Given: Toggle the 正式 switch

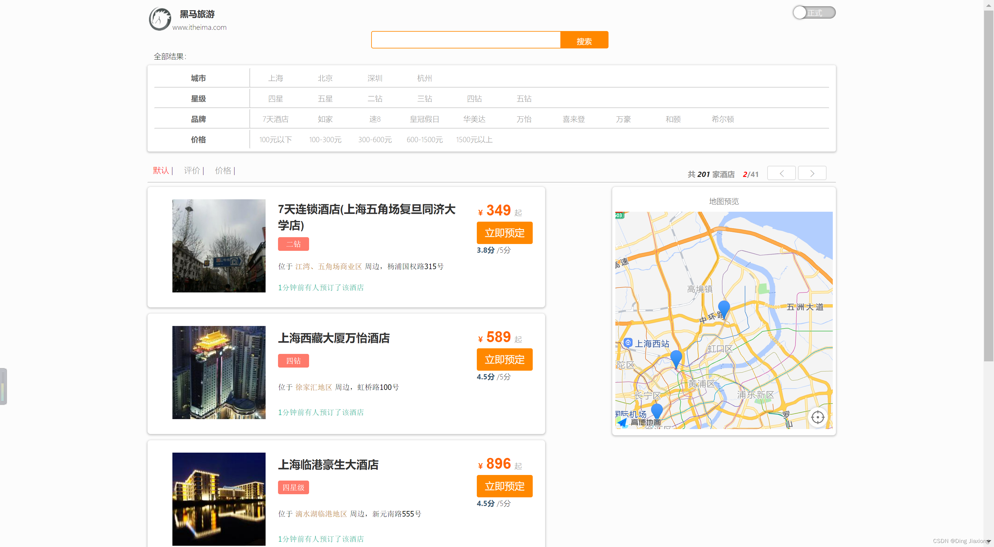Looking at the screenshot, I should tap(814, 13).
